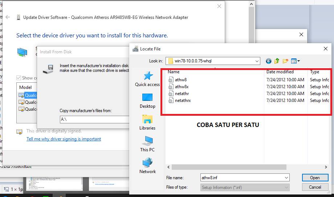Go up one folder level icon
The width and height of the screenshot is (334, 197).
(x=277, y=61)
